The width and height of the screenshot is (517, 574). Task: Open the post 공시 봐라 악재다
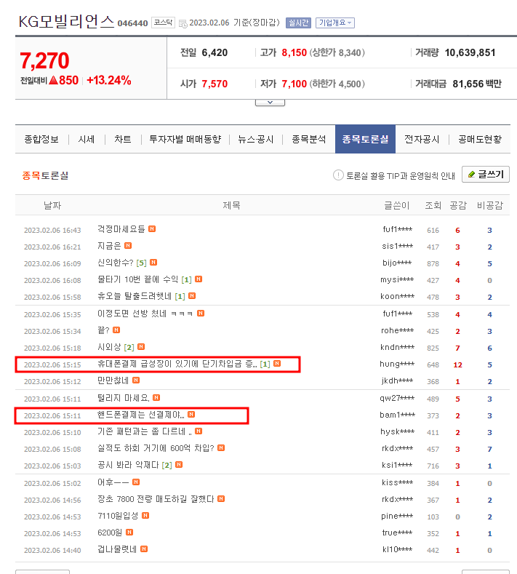(128, 465)
